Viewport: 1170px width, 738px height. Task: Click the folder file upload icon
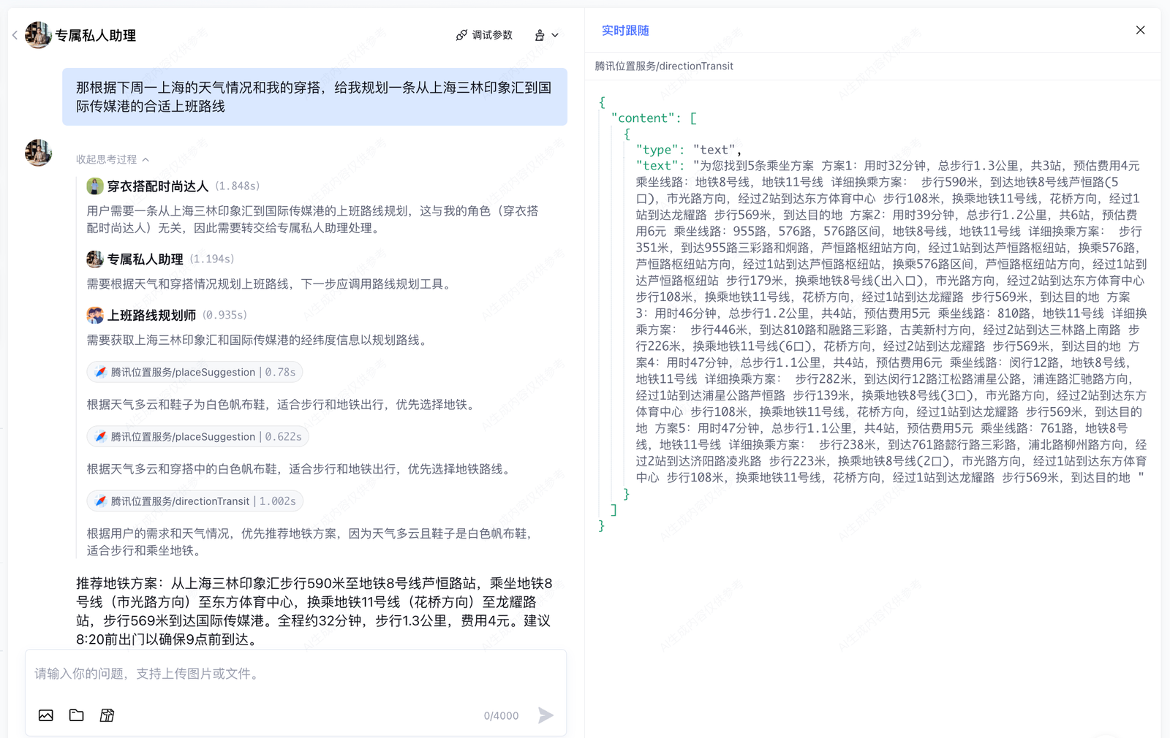click(77, 715)
